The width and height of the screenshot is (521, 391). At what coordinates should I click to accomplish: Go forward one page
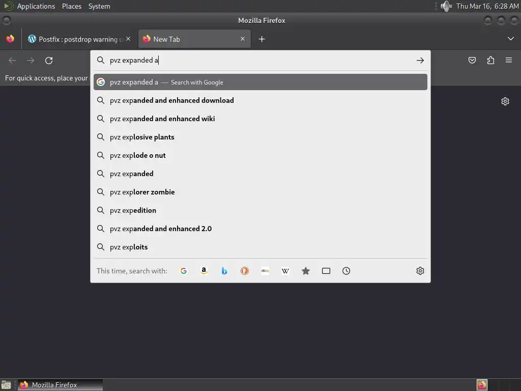coord(31,61)
